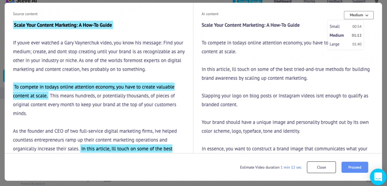387x186 pixels.
Task: Open Dashboard in the background navigation
Action: (283, 2)
